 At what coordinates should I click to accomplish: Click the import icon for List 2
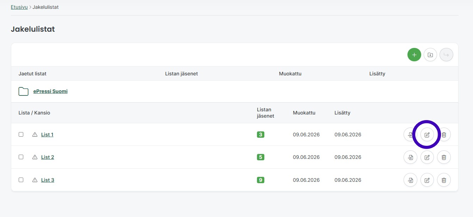point(410,157)
